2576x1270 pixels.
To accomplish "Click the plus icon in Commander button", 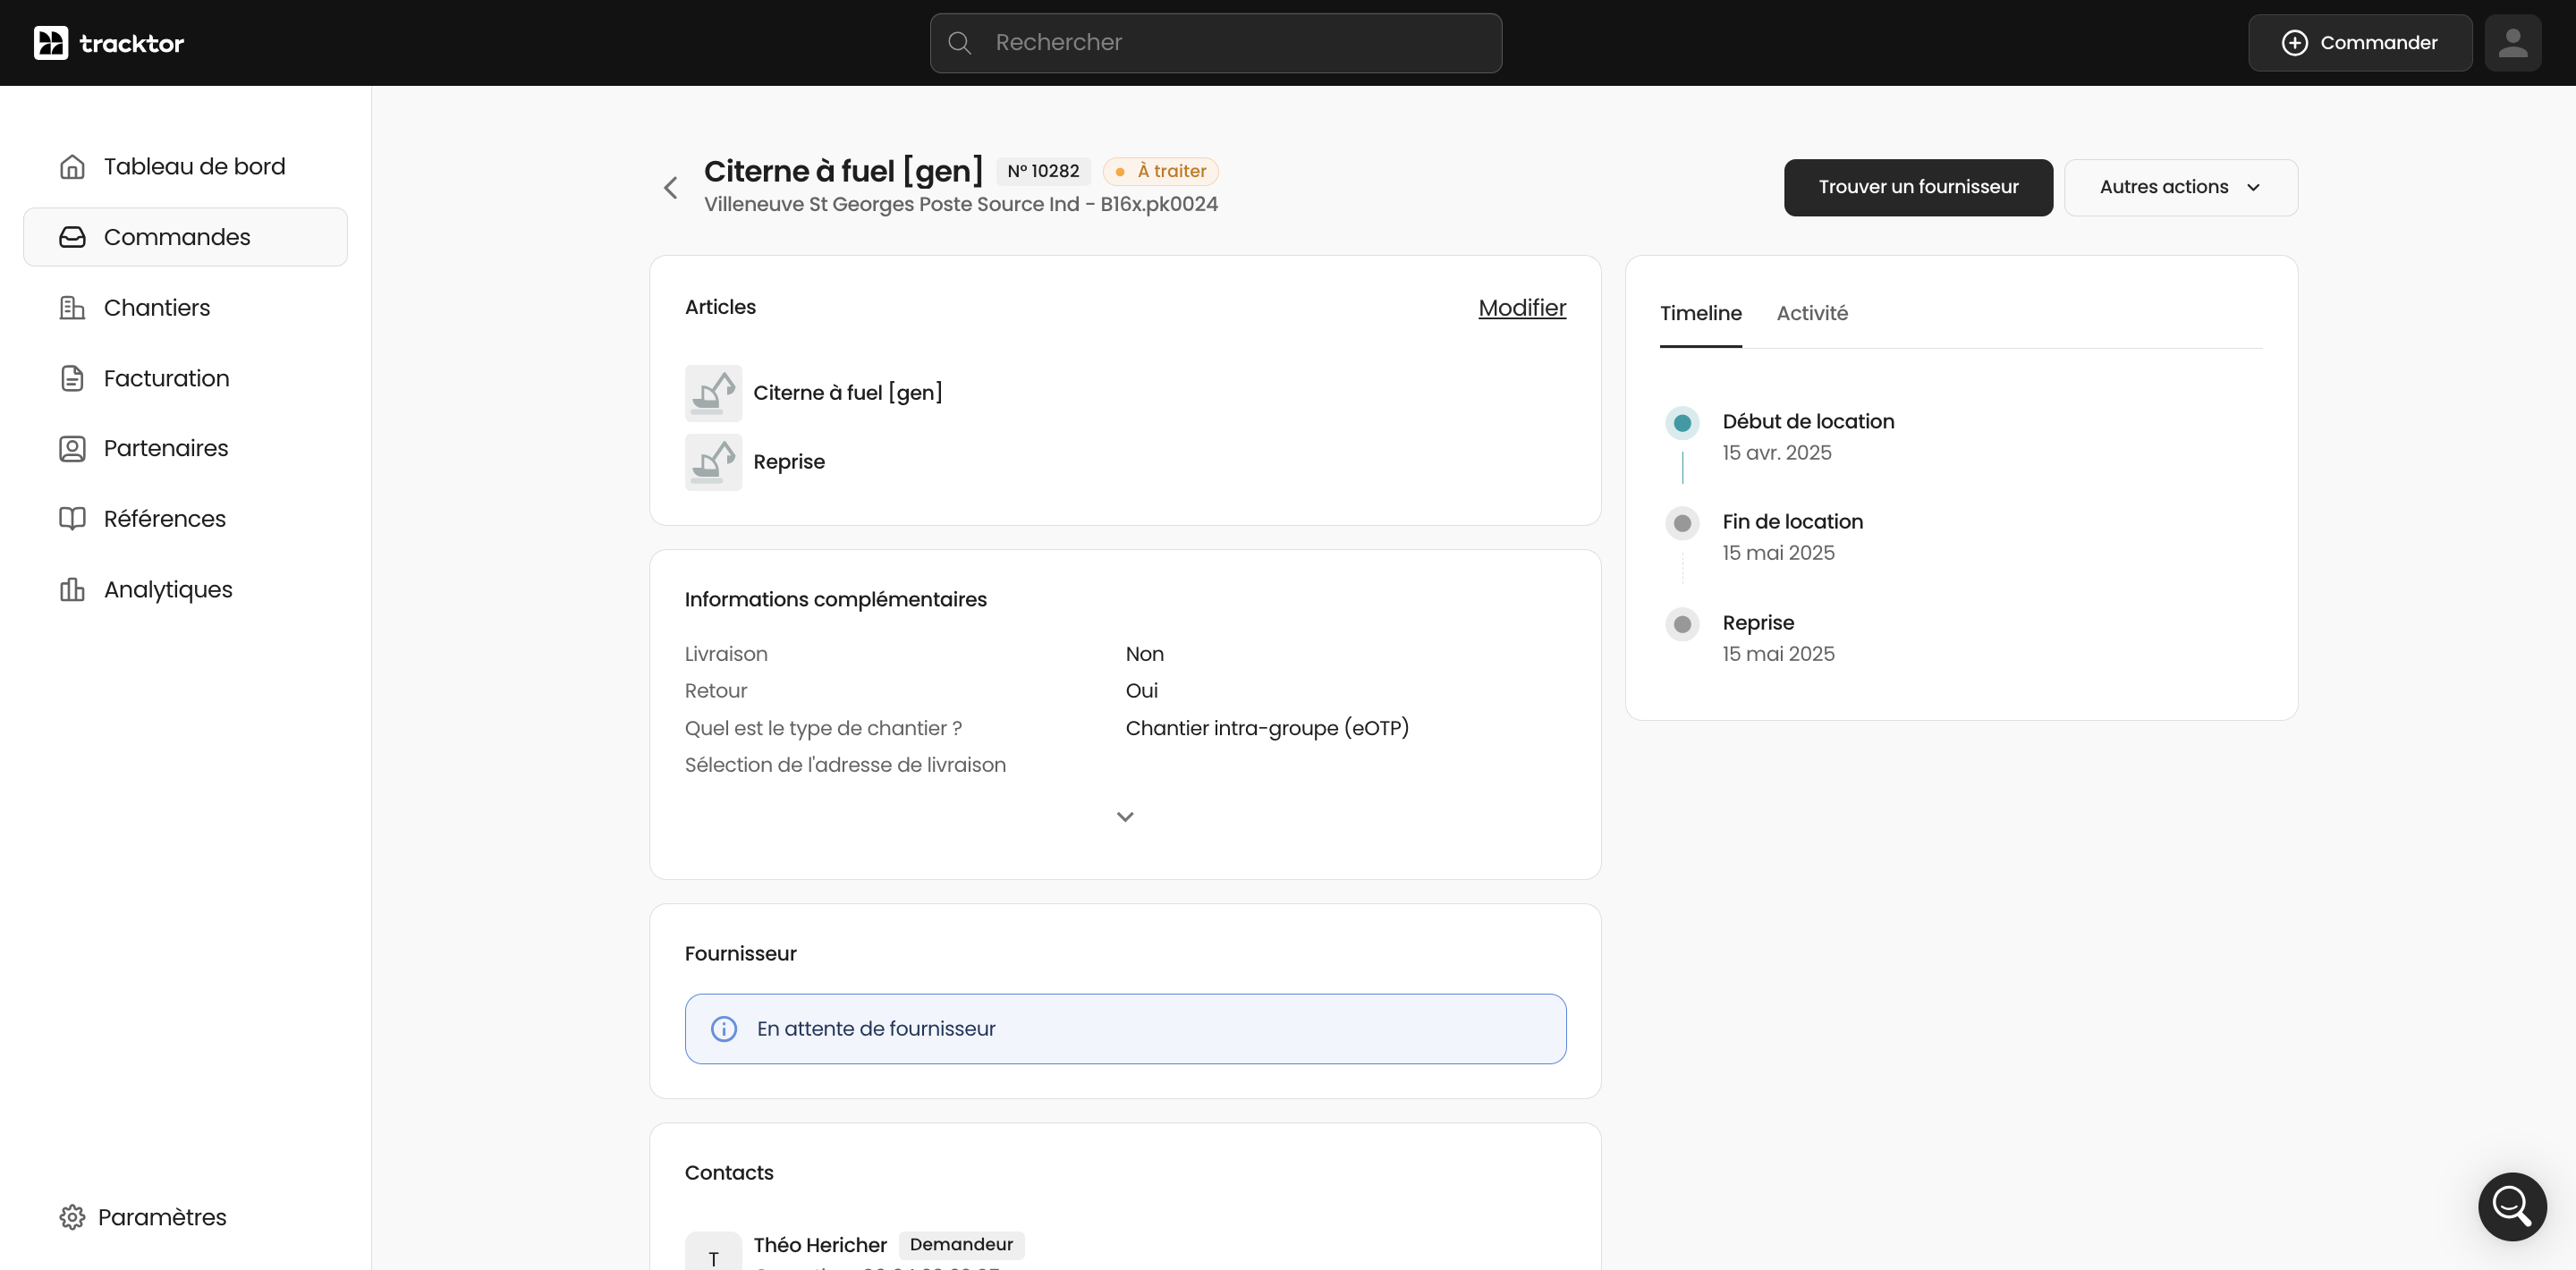I will point(2295,43).
